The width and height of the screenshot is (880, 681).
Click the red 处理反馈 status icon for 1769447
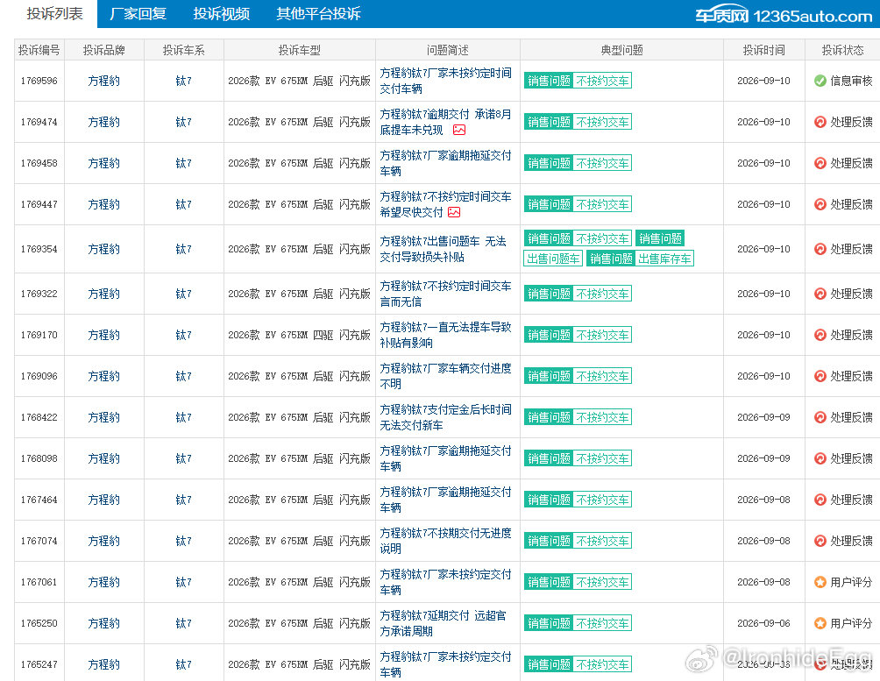(820, 204)
